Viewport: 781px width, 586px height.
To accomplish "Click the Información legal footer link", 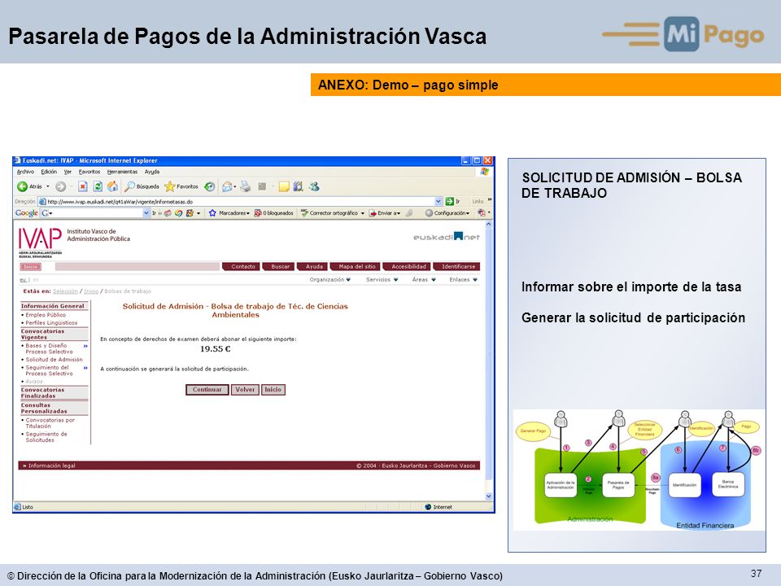I will tap(51, 466).
